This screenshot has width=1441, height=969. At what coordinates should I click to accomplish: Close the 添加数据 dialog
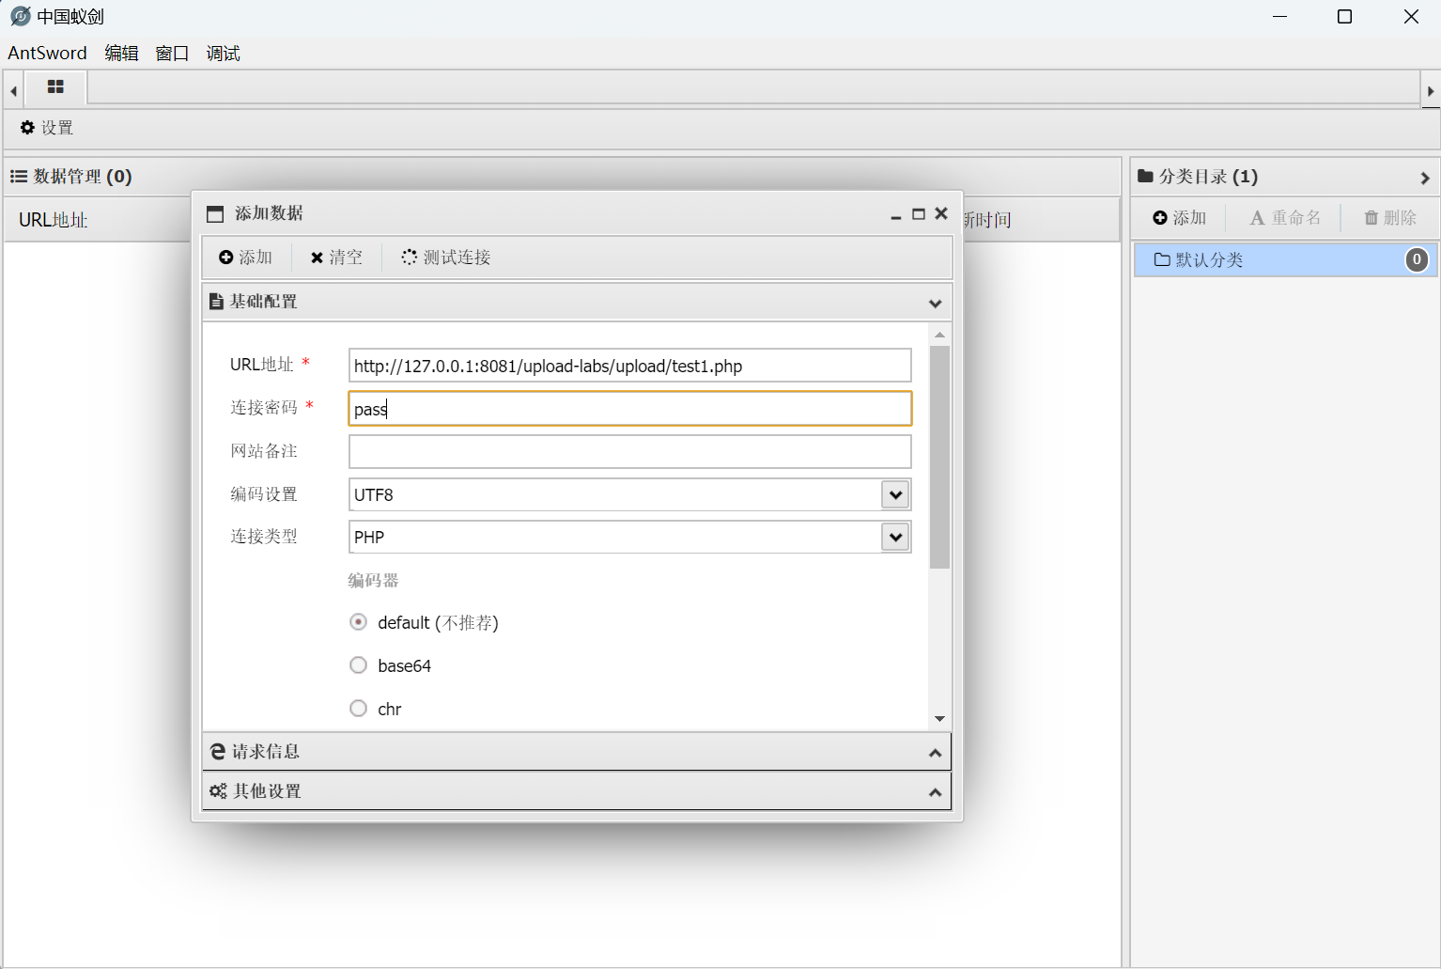(x=941, y=213)
